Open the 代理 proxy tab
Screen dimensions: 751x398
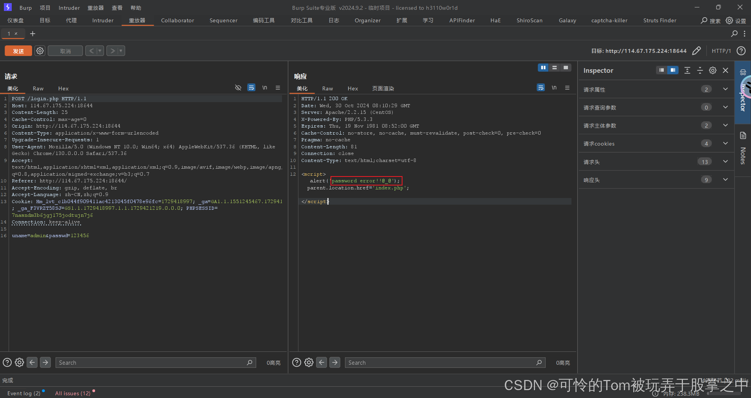coord(71,20)
